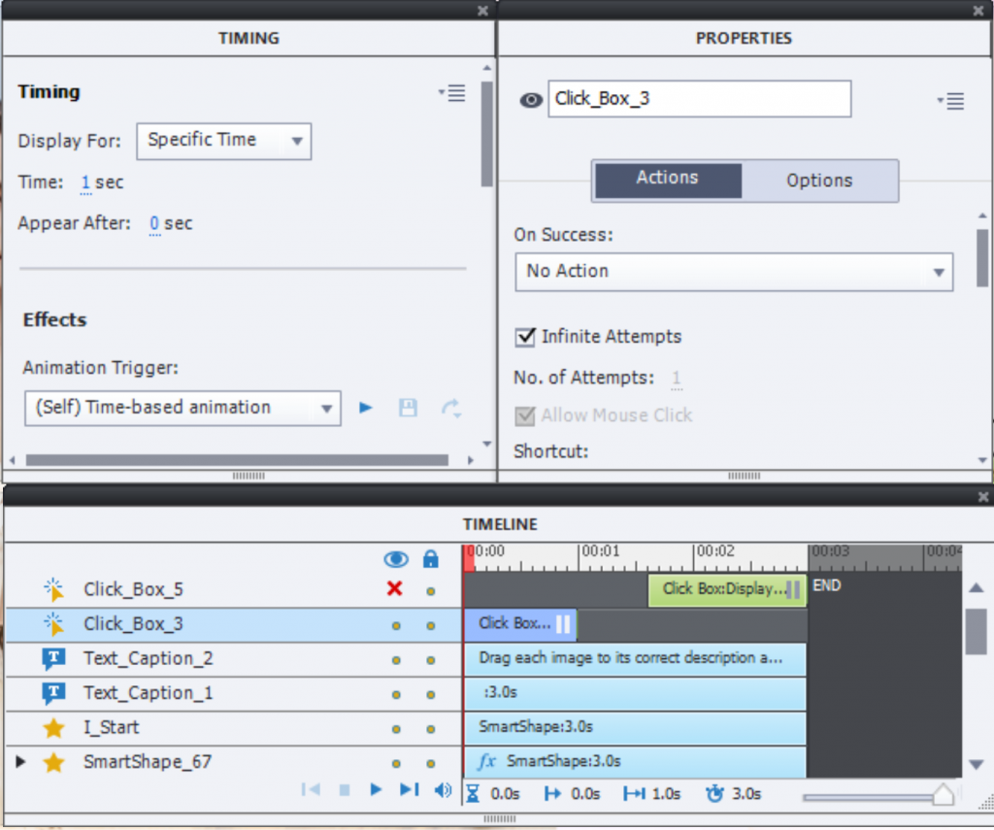Open the Display For dropdown
This screenshot has height=830, width=994.
pos(223,141)
